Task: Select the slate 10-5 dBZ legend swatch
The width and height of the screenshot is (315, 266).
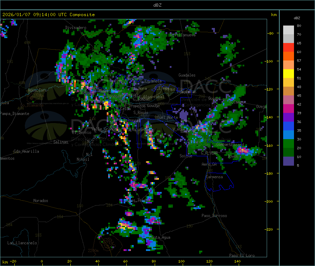Action: pyautogui.click(x=288, y=161)
